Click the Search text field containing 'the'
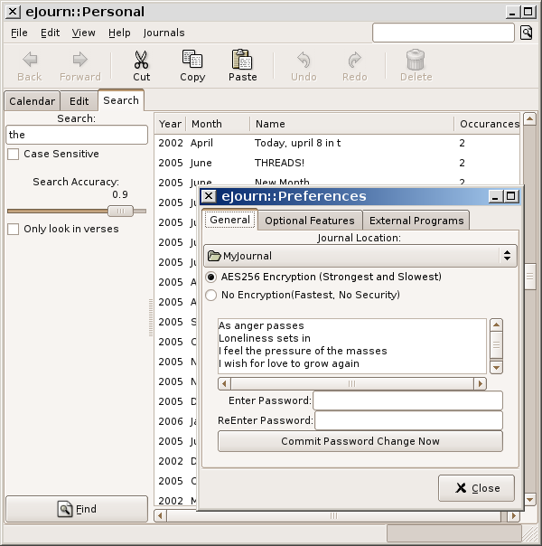542x546 pixels. pos(77,135)
